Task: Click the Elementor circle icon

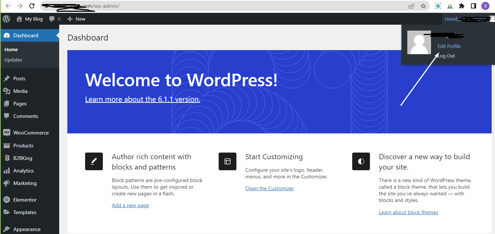Action: [6, 200]
